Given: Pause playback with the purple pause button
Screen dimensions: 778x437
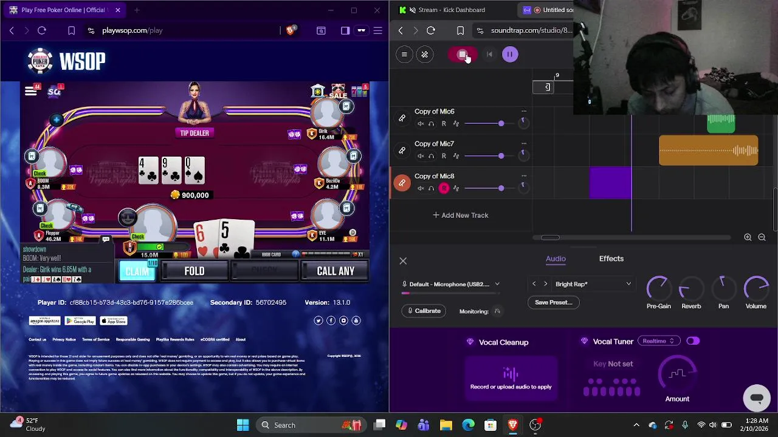Looking at the screenshot, I should [510, 55].
